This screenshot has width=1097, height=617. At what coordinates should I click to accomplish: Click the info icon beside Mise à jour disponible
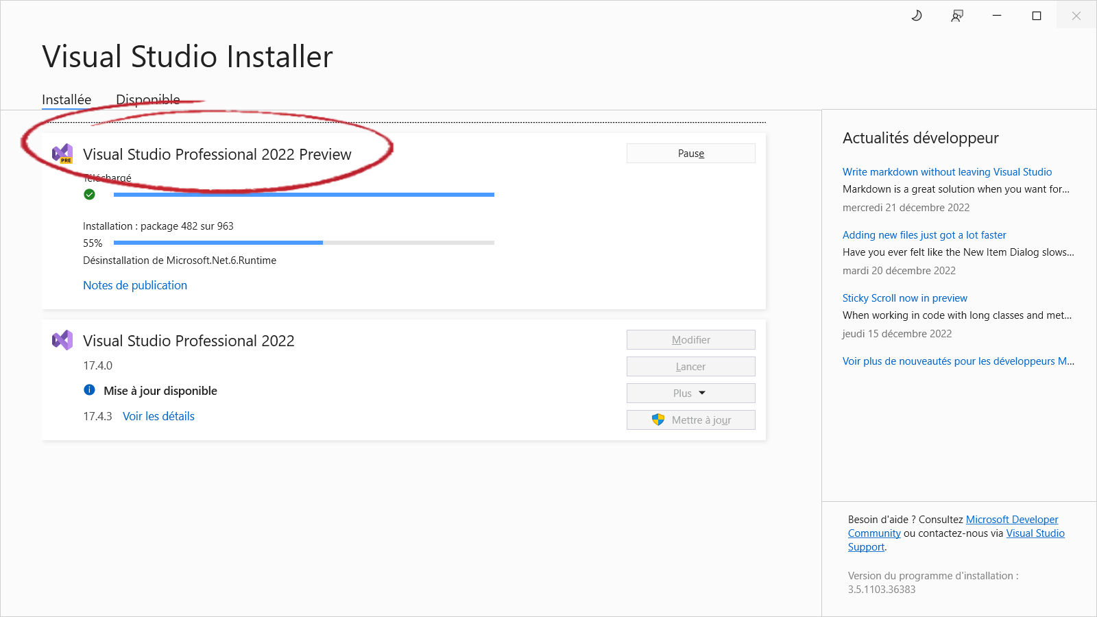89,390
